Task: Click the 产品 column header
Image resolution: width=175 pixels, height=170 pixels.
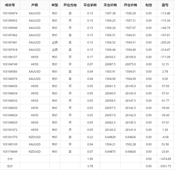Action: pos(35,5)
